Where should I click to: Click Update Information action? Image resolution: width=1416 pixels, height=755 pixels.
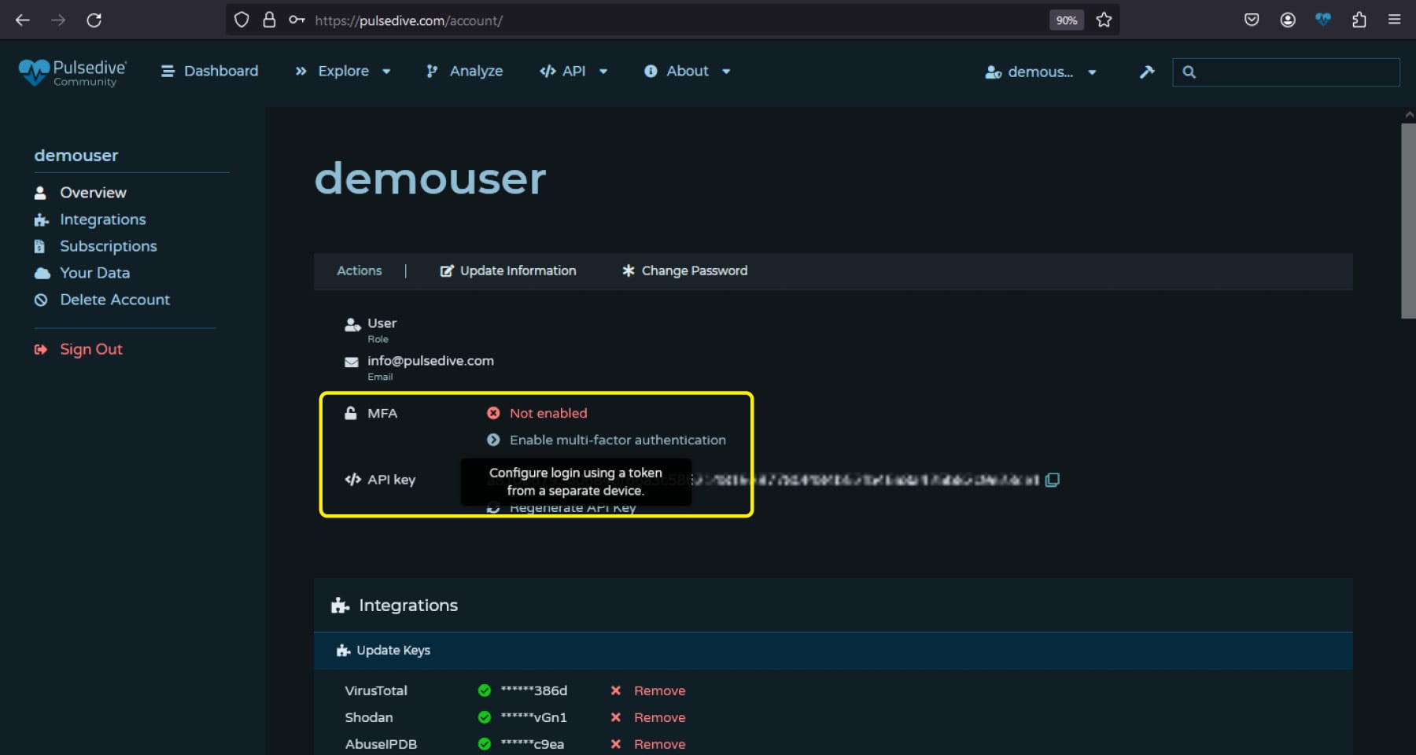coord(508,271)
